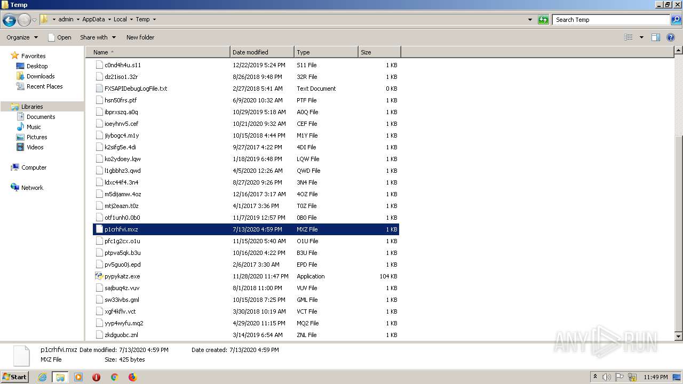Open recent locations dropdown arrow
Screen dimensions: 683x384
coord(35,20)
